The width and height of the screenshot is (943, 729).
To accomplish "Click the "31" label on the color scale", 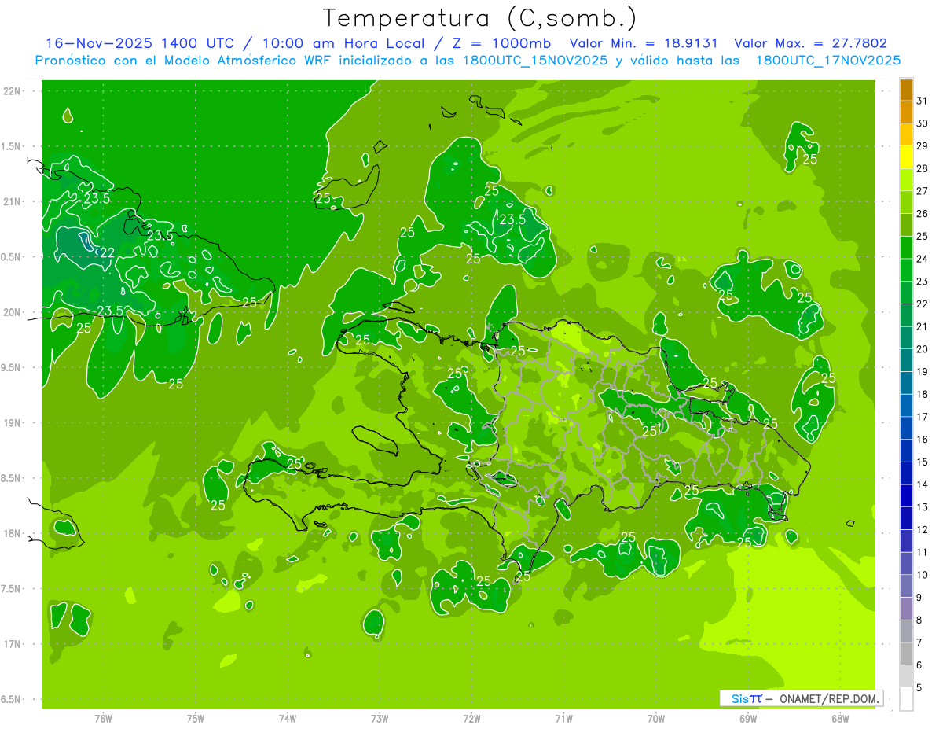I will click(x=923, y=101).
